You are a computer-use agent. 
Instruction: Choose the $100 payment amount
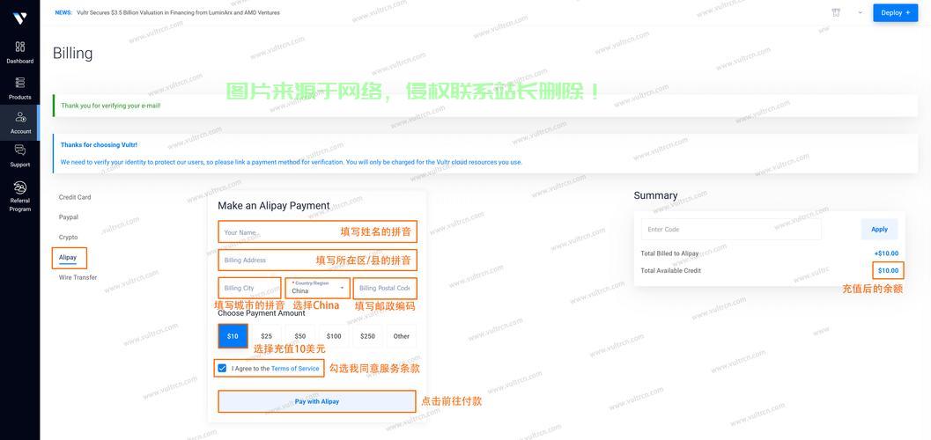334,336
